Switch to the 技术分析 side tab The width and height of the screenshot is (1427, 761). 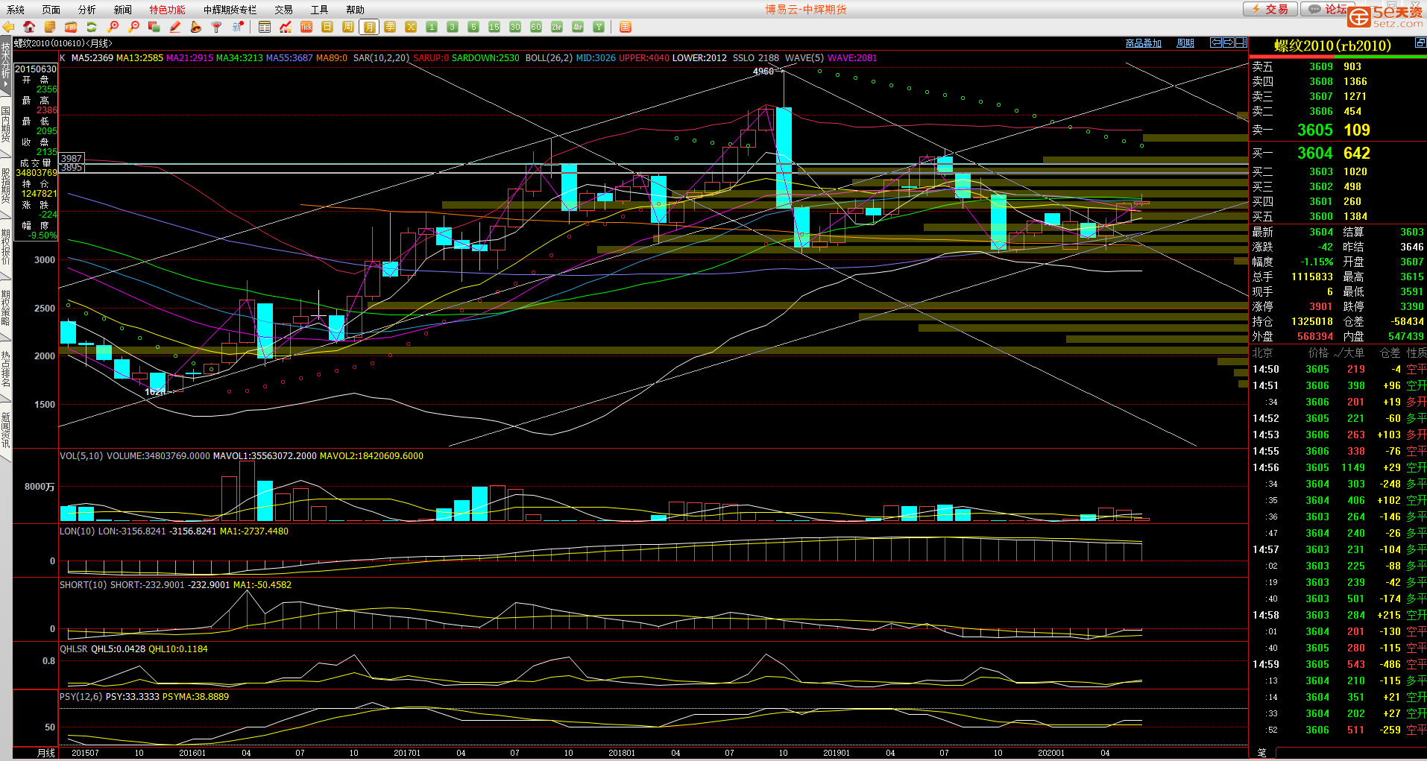tap(6, 66)
